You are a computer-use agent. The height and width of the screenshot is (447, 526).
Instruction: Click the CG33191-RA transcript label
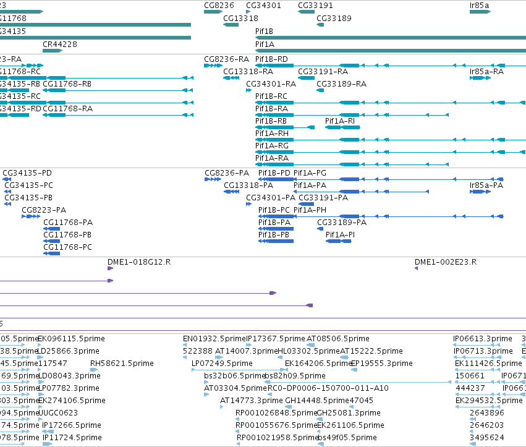(323, 72)
